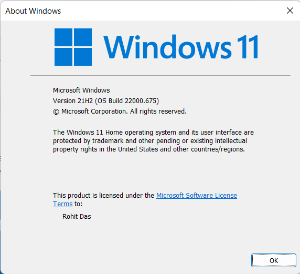Click the horizontal divider under logo
The image size is (300, 274).
click(x=160, y=75)
